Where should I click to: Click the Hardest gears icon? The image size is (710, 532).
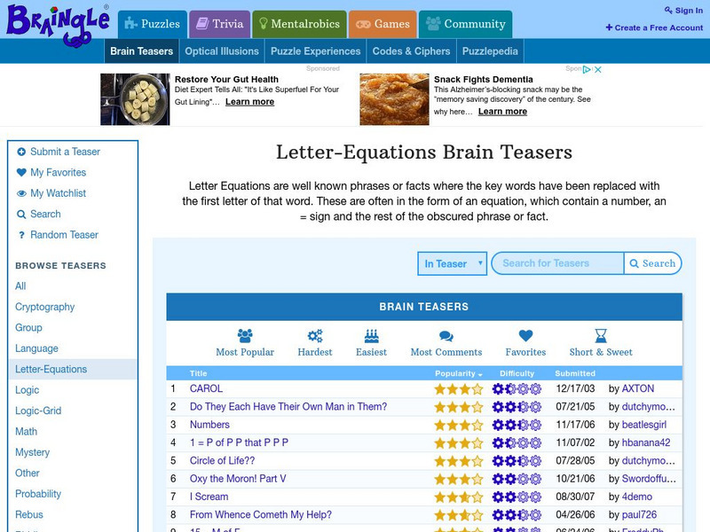coord(315,336)
